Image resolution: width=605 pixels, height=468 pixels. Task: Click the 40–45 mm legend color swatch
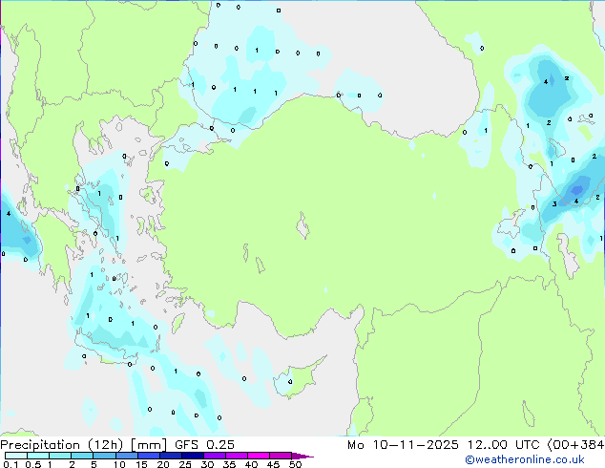(x=259, y=456)
